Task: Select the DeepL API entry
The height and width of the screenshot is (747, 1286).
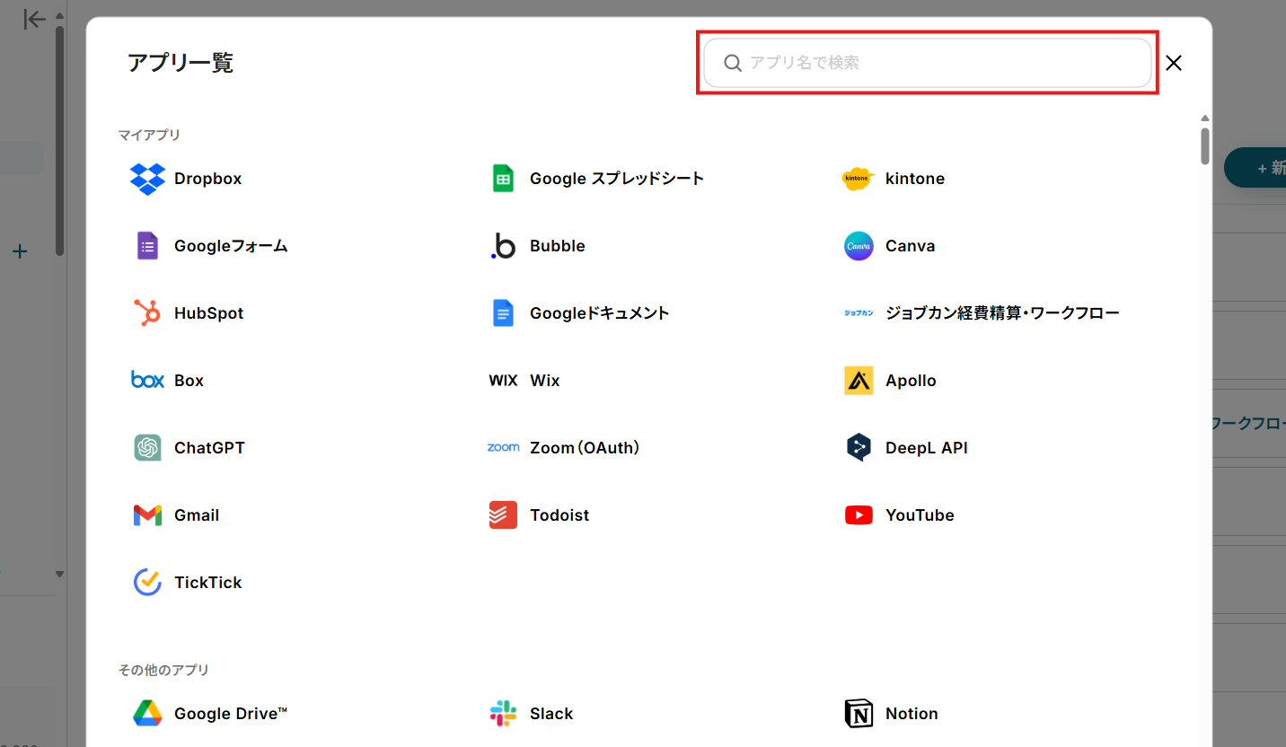Action: coord(926,448)
